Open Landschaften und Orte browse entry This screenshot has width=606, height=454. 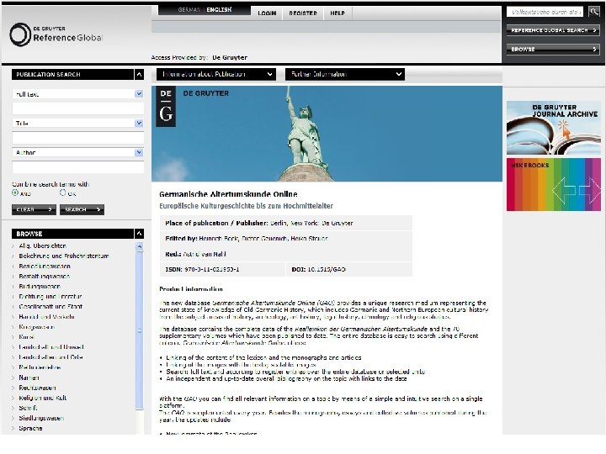tap(50, 357)
